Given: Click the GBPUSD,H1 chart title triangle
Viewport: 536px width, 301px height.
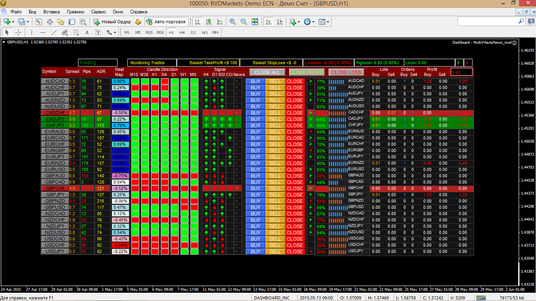Looking at the screenshot, I should pyautogui.click(x=4, y=42).
